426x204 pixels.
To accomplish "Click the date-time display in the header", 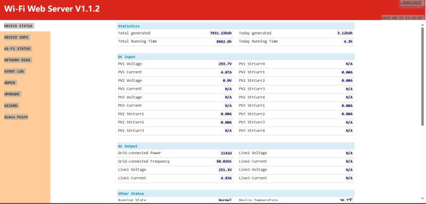I will click(403, 18).
